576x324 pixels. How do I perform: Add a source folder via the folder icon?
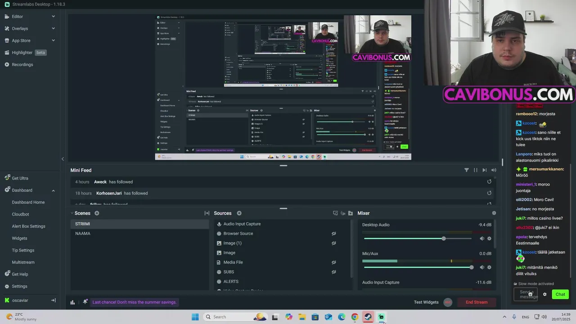pos(351,213)
